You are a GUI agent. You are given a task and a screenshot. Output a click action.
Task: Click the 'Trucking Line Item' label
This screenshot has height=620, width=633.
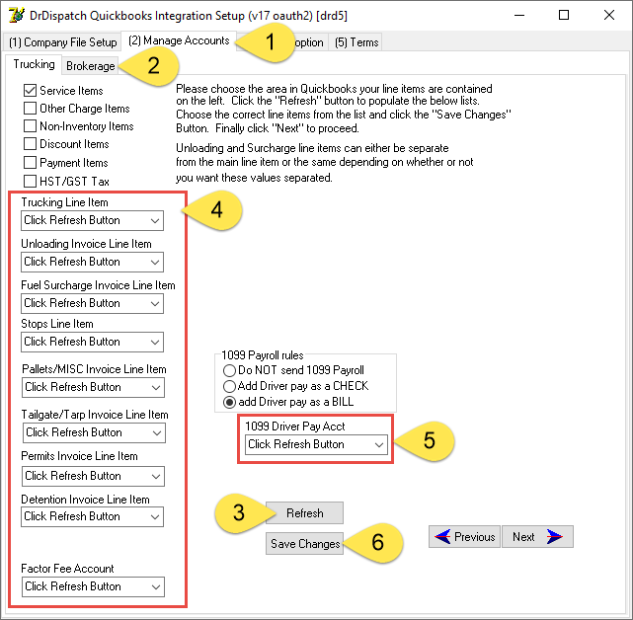pos(64,202)
